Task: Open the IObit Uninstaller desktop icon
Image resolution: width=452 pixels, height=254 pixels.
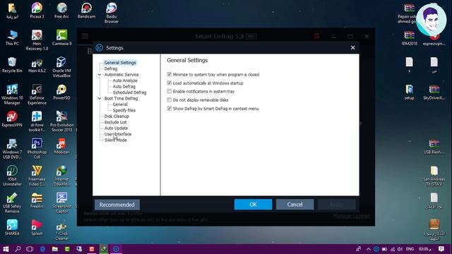Action: (x=12, y=176)
